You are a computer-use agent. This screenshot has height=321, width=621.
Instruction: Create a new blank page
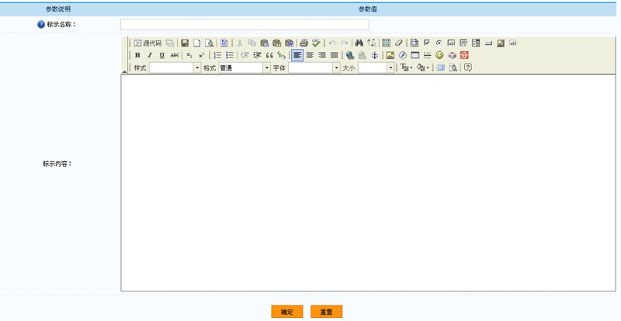(197, 43)
